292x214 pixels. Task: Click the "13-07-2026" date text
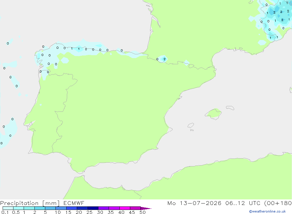coord(201,203)
